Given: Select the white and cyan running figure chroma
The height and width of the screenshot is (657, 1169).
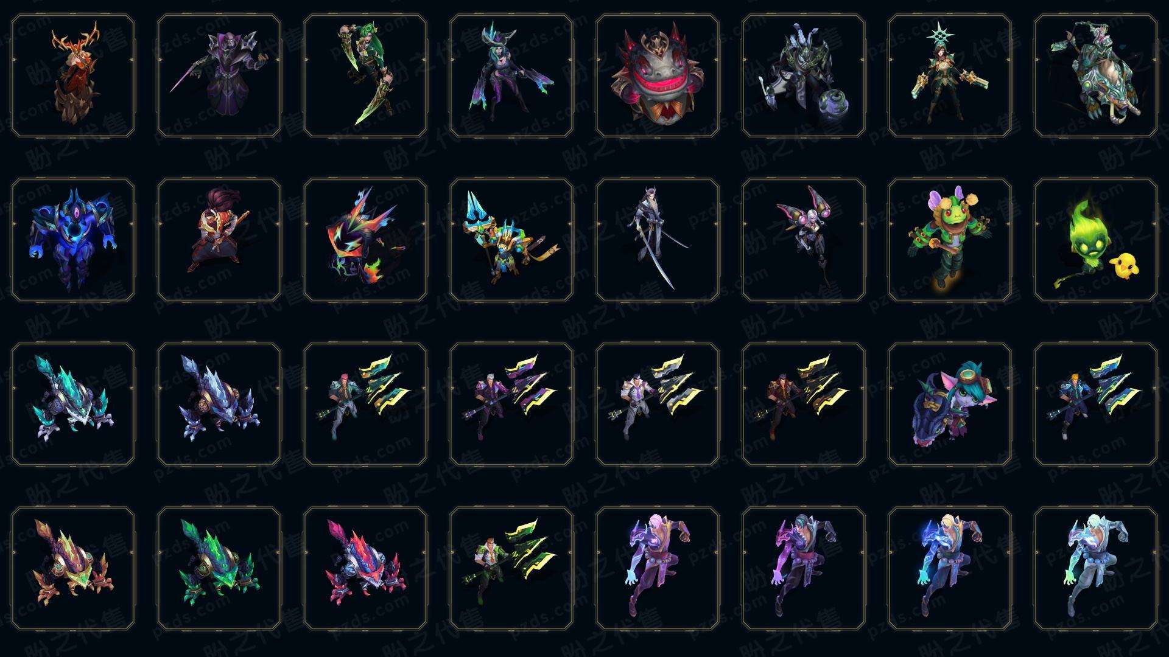Looking at the screenshot, I should point(1096,568).
